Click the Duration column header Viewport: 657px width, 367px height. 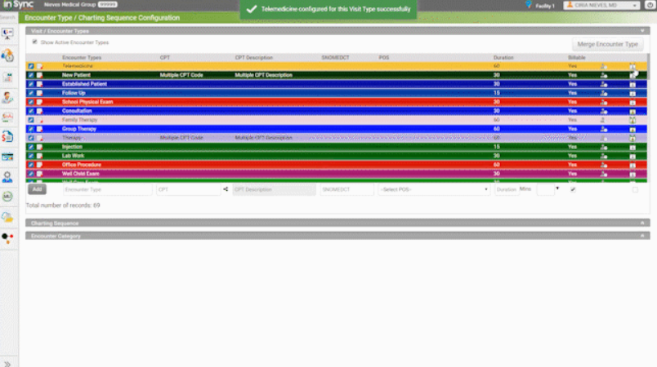point(503,58)
